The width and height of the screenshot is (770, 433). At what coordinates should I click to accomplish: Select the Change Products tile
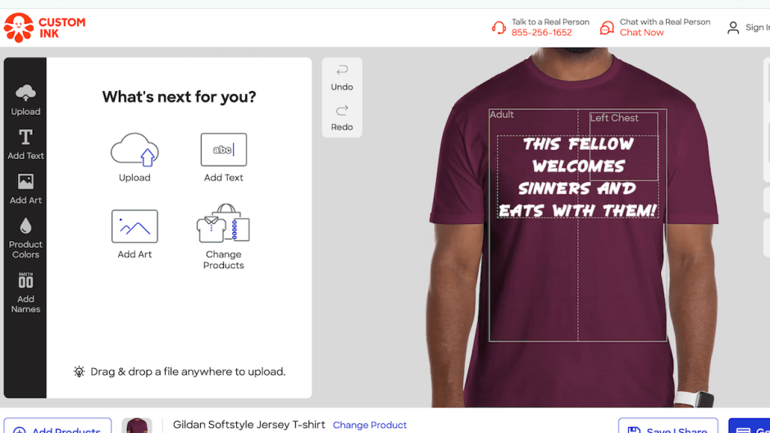(x=223, y=227)
